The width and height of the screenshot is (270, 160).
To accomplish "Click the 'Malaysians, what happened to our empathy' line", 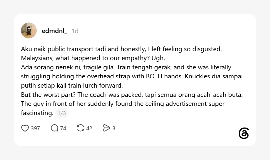I will [x=93, y=58].
